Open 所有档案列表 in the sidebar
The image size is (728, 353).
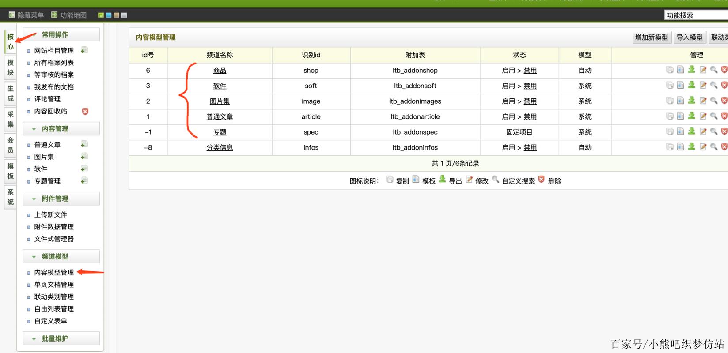pyautogui.click(x=54, y=63)
